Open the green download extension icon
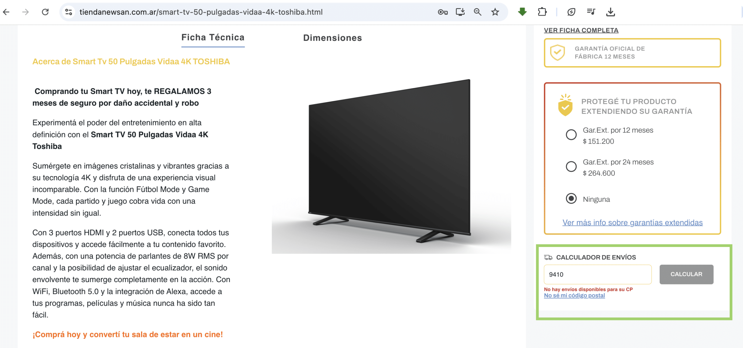 [522, 12]
